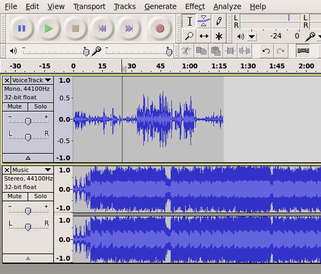Open the View menu
321x274 pixels.
click(x=56, y=6)
